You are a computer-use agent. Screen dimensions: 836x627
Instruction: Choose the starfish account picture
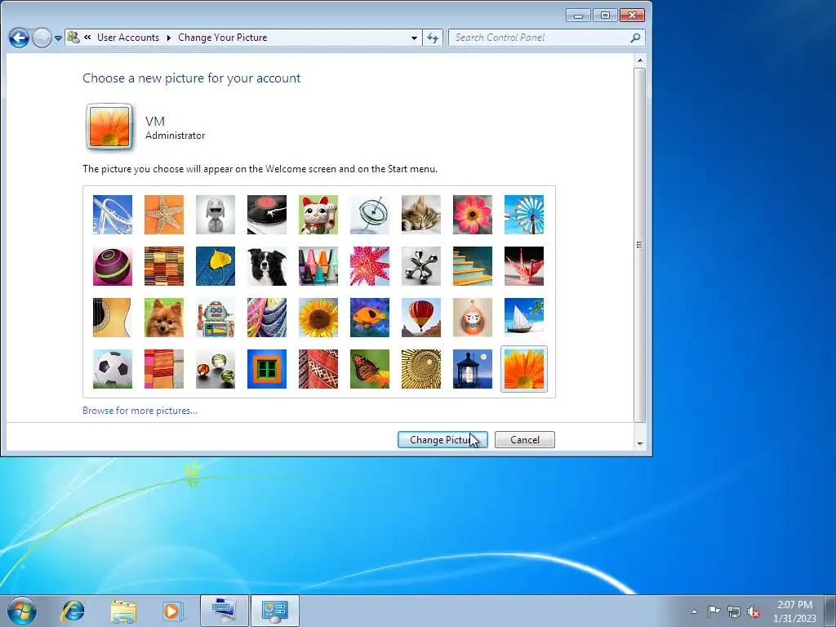(x=163, y=215)
